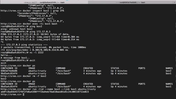176x99 pixels.
Task: Switch to the root@6983d74e6b86 bash tab
Action: pyautogui.click(x=130, y=2)
